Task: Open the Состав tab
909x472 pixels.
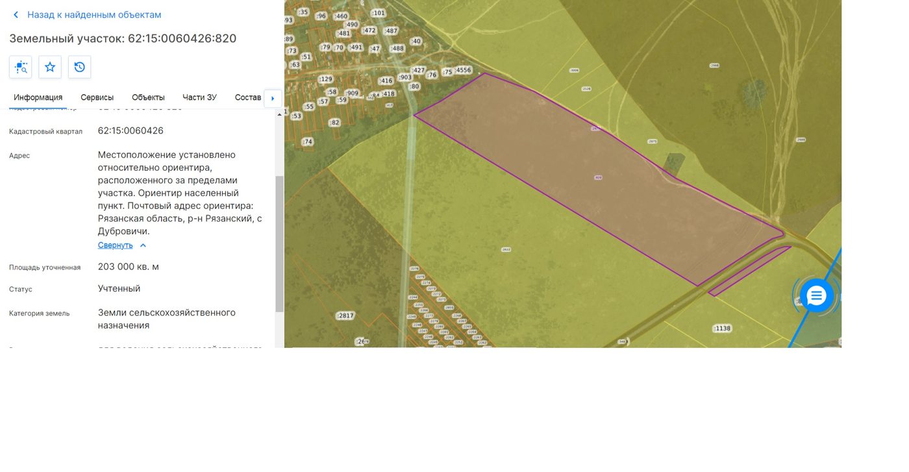Action: click(247, 97)
